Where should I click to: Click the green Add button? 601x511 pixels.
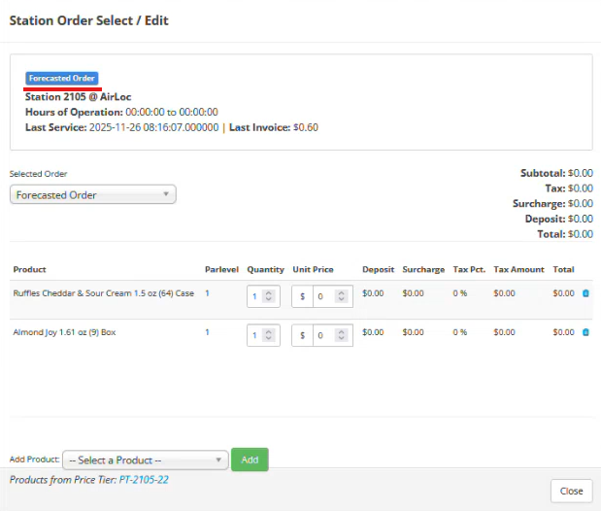point(250,460)
